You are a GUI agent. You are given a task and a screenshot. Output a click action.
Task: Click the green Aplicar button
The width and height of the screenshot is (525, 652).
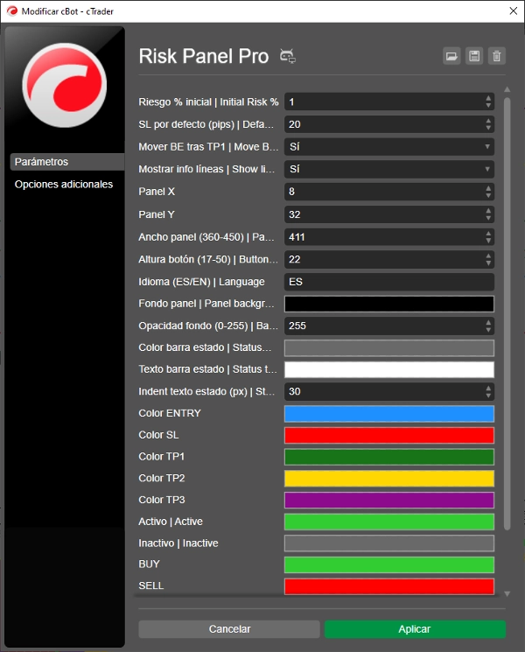tap(415, 629)
